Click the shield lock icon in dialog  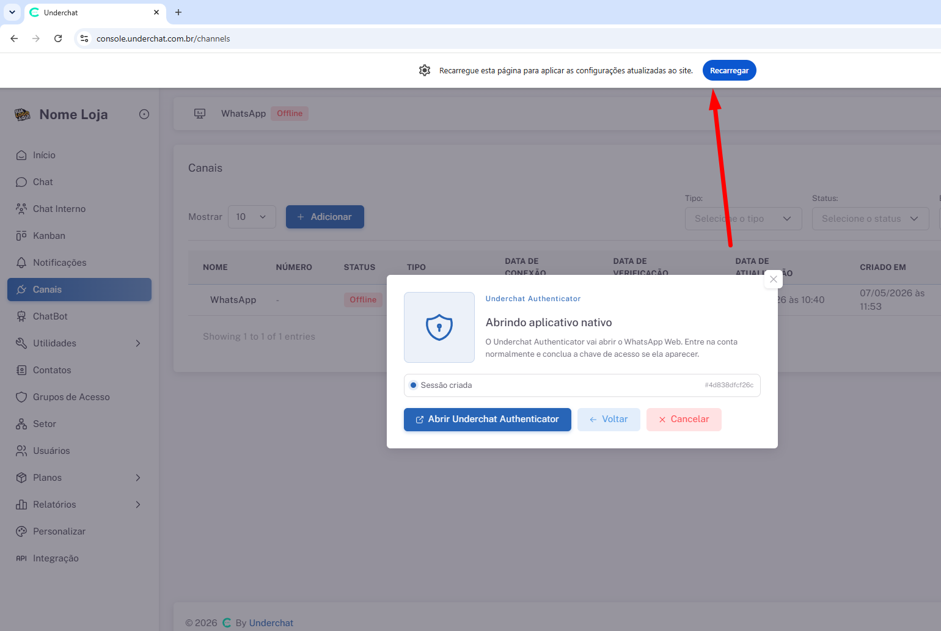click(439, 327)
